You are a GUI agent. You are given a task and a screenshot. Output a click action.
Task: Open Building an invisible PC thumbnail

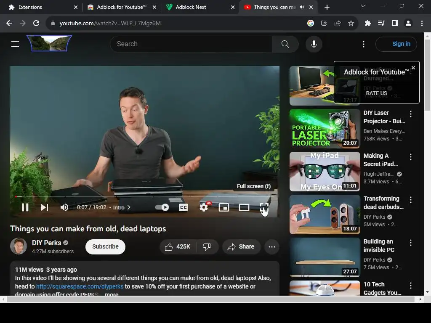click(325, 257)
